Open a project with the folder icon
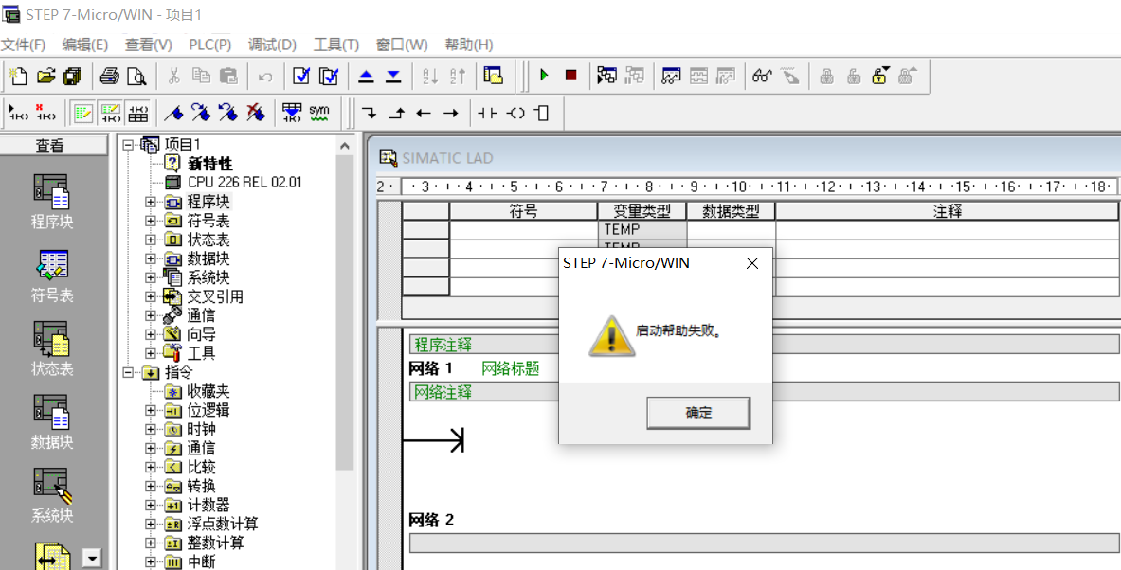This screenshot has height=570, width=1121. (45, 76)
